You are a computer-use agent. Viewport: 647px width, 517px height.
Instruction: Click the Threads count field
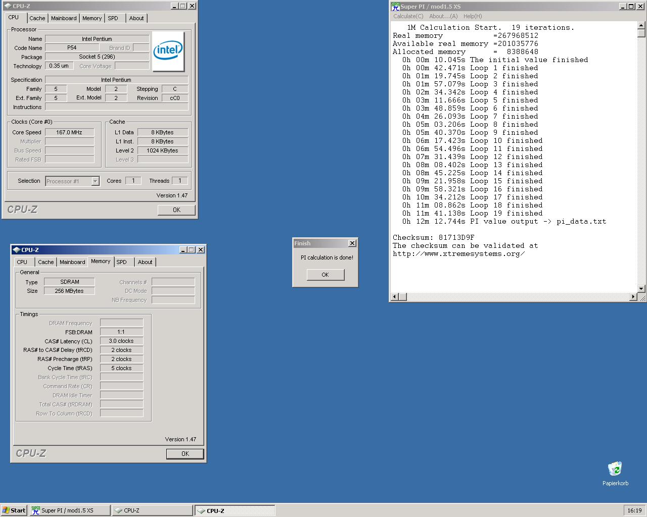[179, 181]
